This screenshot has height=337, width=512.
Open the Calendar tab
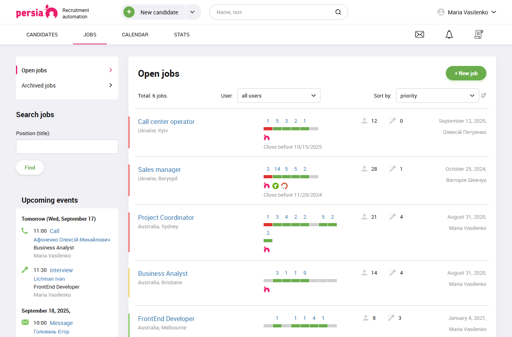click(x=135, y=35)
